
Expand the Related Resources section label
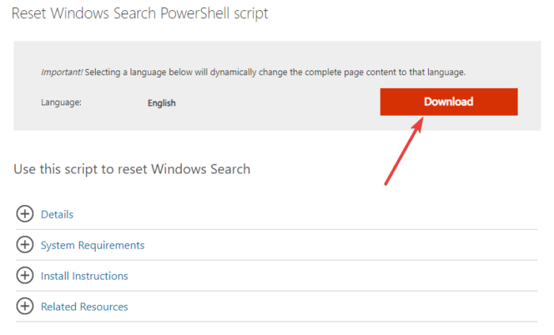tap(85, 306)
